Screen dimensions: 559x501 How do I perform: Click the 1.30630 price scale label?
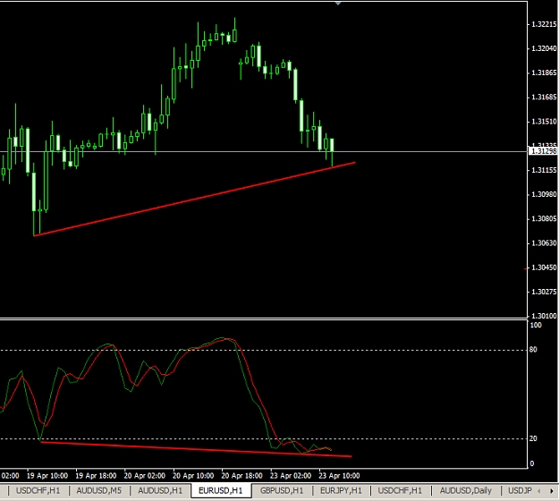pyautogui.click(x=544, y=243)
